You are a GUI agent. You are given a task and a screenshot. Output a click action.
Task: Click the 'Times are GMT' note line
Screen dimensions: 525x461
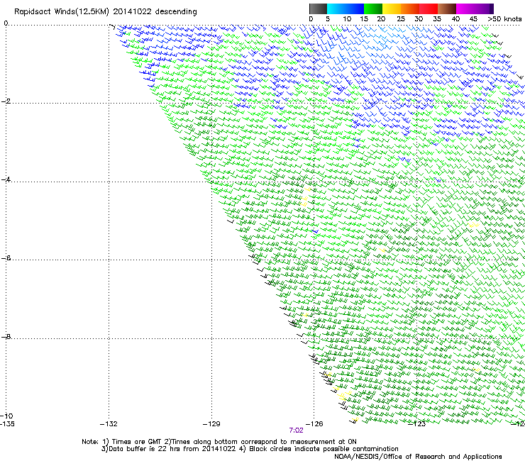click(x=219, y=442)
